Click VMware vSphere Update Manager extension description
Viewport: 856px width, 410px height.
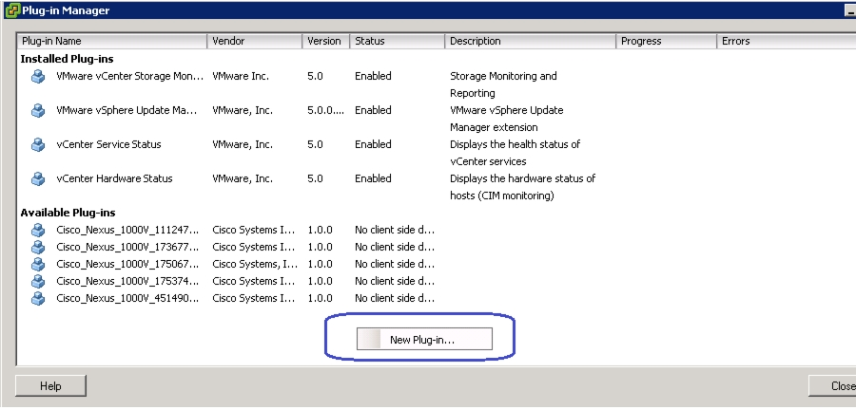coord(507,119)
